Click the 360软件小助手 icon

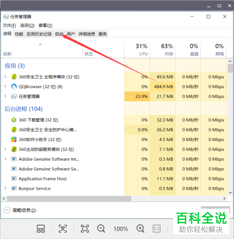14,139
